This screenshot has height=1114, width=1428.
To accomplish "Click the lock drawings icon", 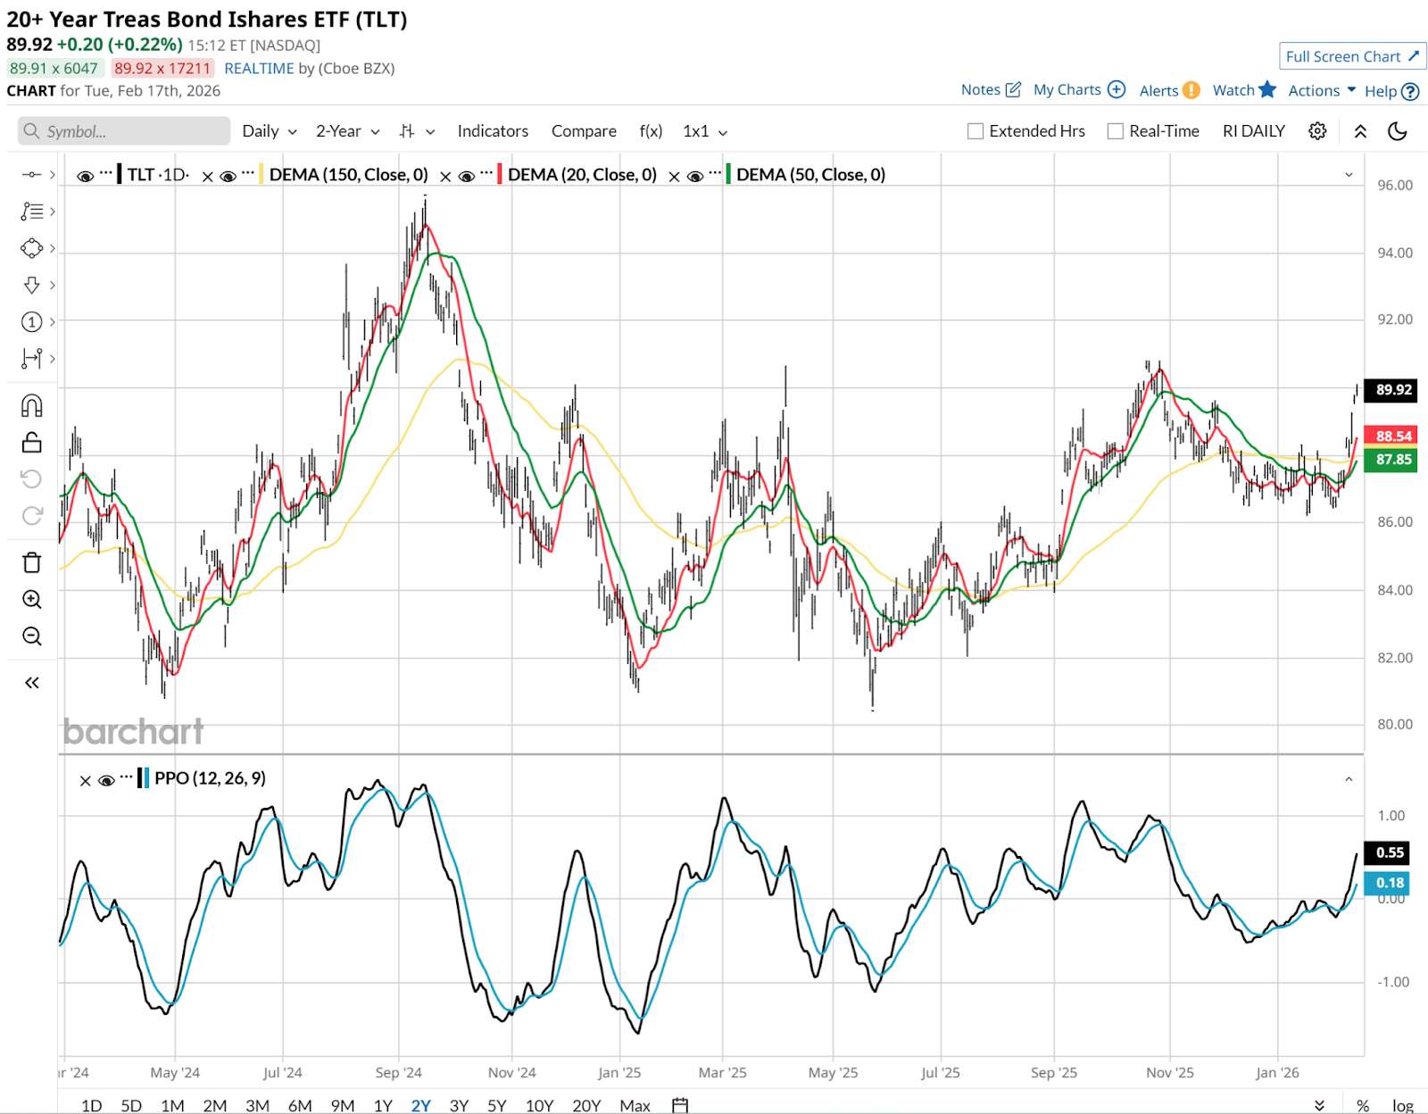I will click(x=31, y=443).
